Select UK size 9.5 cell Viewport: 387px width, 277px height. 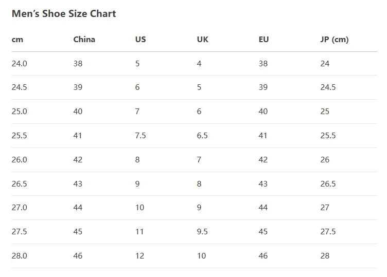point(202,232)
